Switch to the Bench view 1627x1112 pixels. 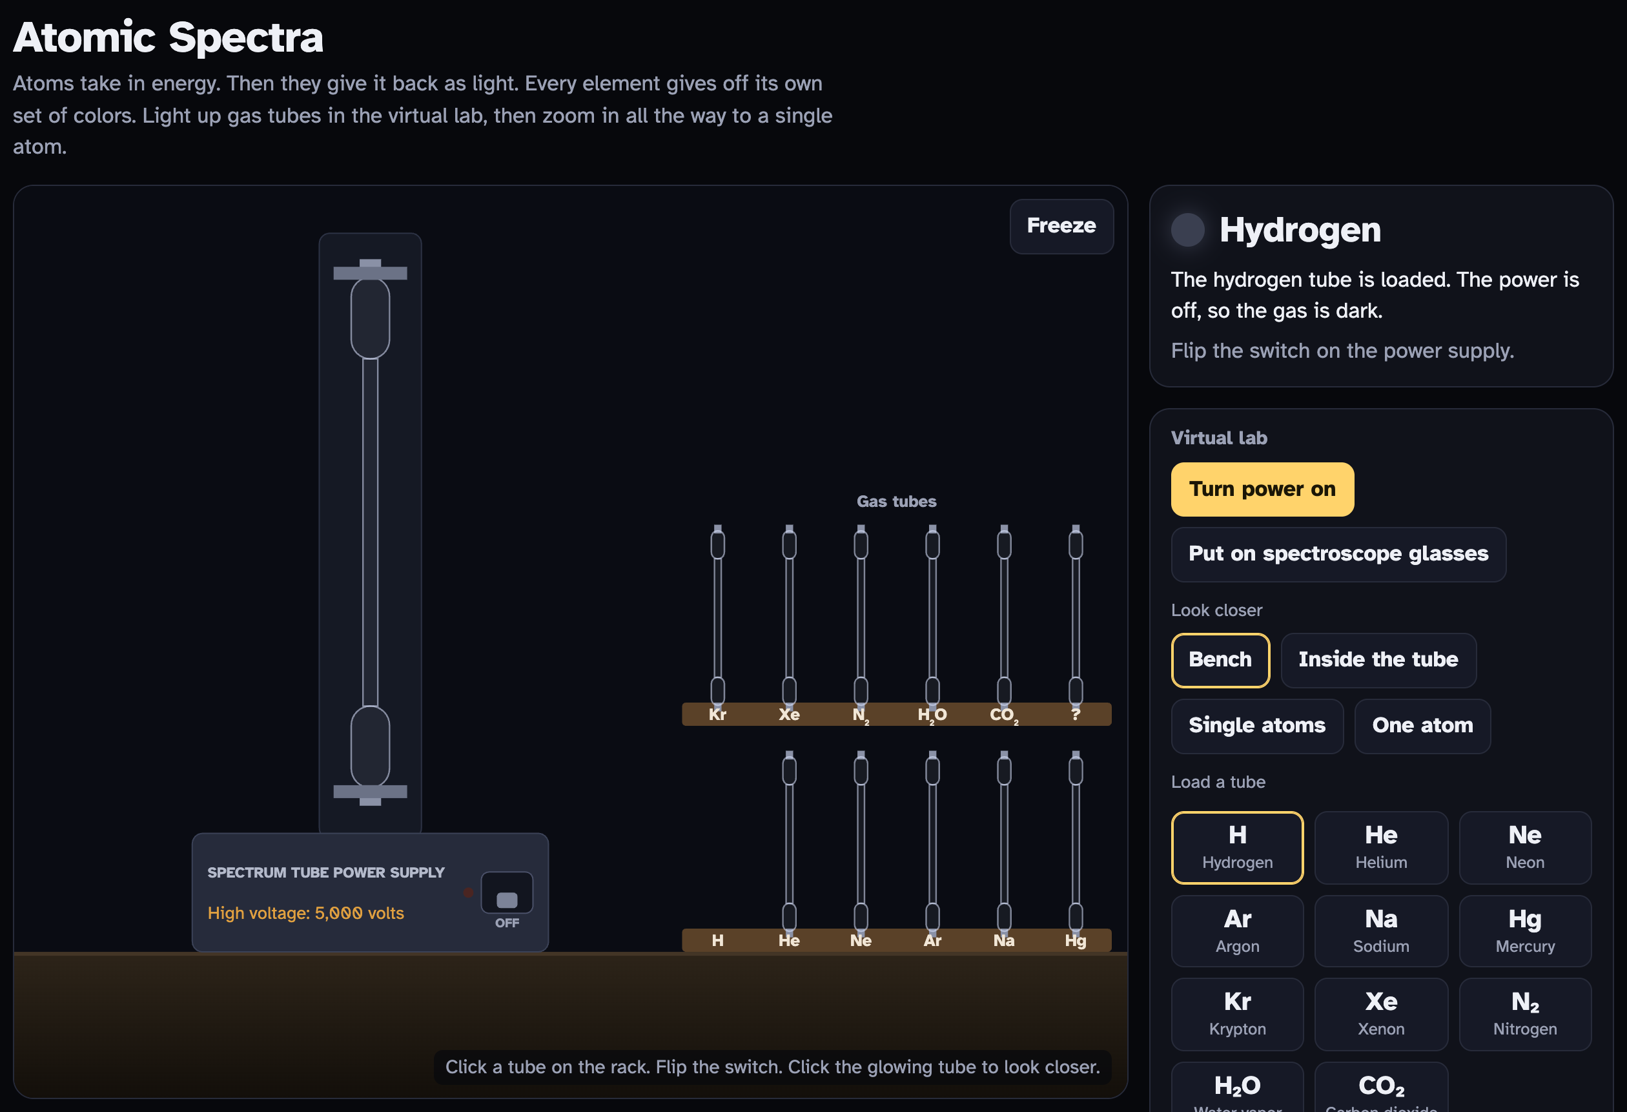tap(1220, 659)
